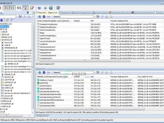Click the grey network globe toolbar icon
This screenshot has height=123, width=164.
[x=58, y=8]
